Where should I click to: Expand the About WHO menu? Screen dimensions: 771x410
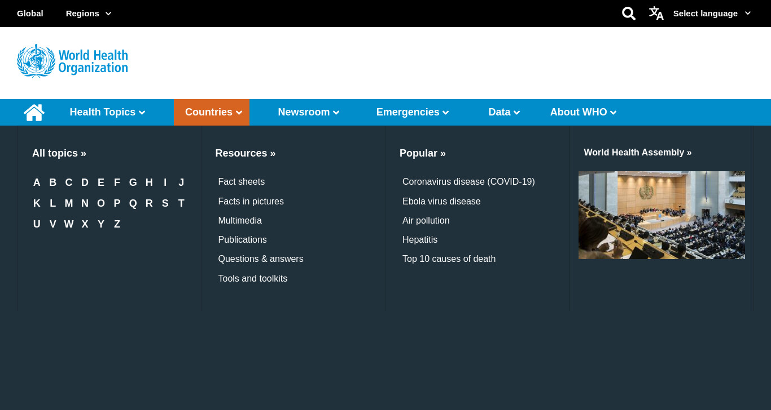pyautogui.click(x=583, y=112)
